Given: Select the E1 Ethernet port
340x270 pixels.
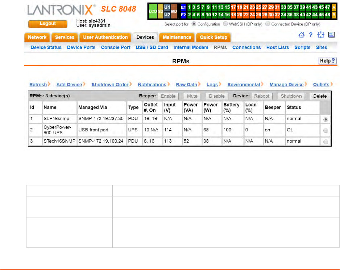Looking at the screenshot, I should 183,7.
